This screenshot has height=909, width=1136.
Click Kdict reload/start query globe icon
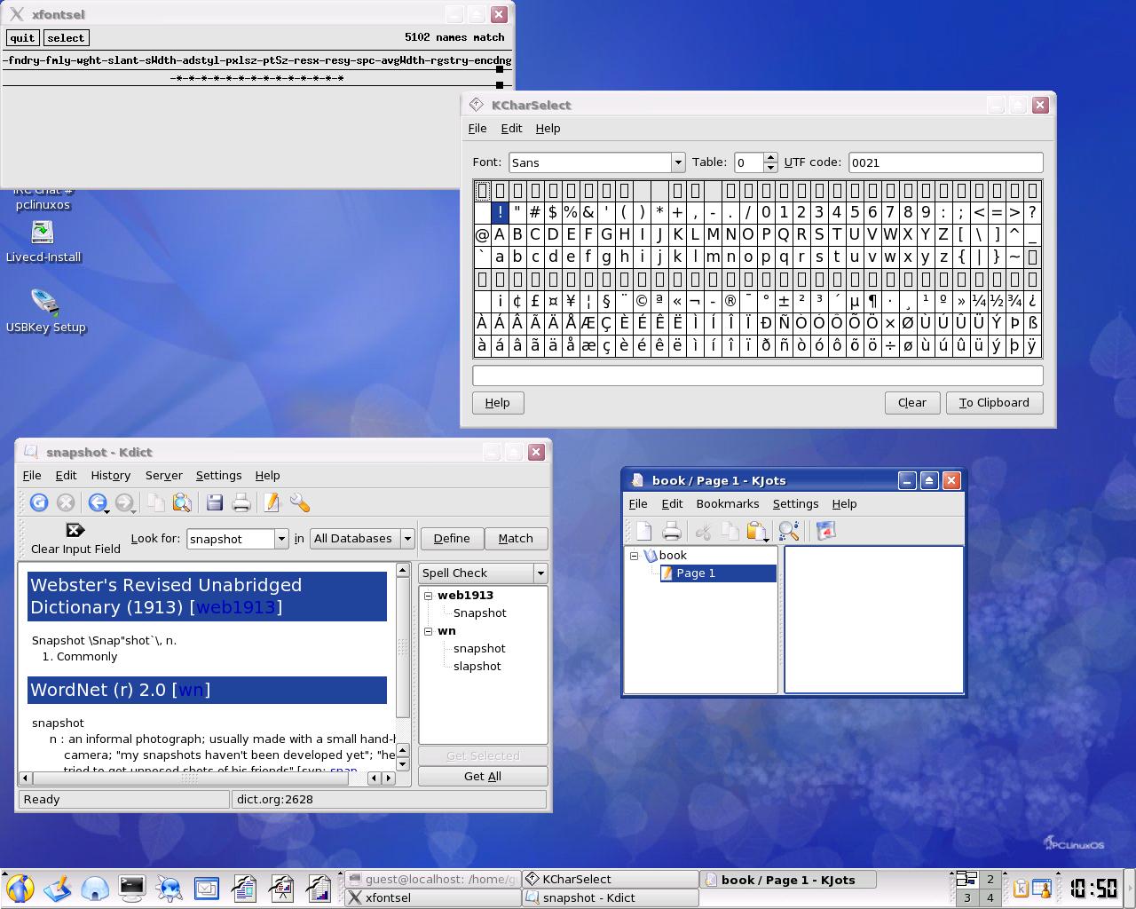(39, 503)
